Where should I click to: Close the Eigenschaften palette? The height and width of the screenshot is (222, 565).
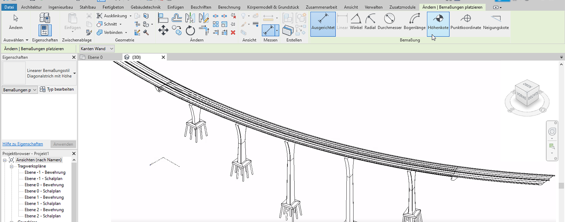click(74, 57)
